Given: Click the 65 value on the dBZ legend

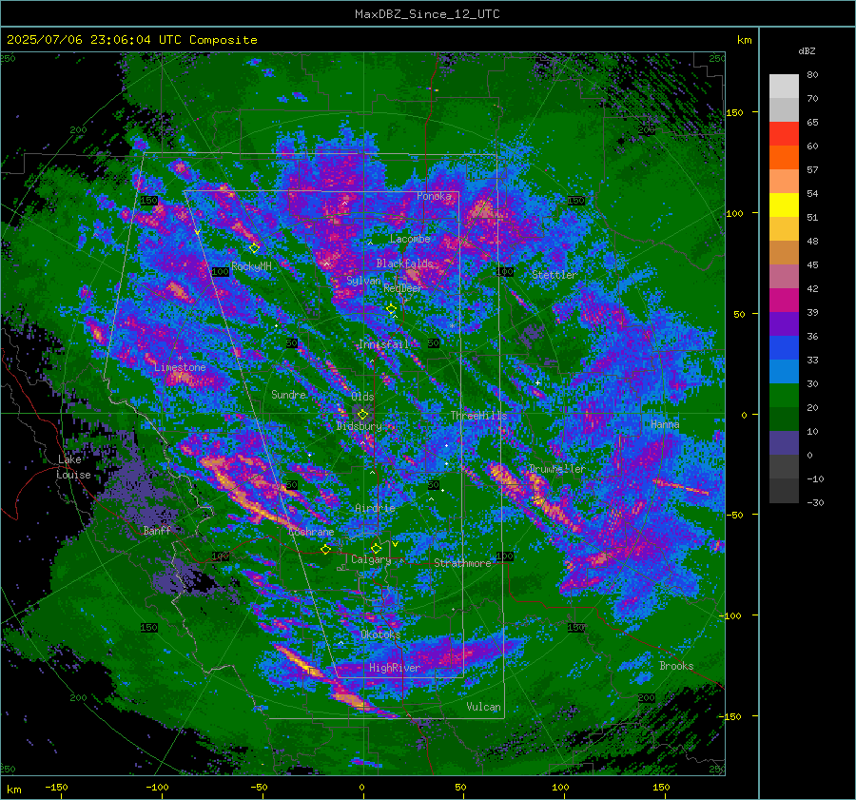Looking at the screenshot, I should (812, 123).
